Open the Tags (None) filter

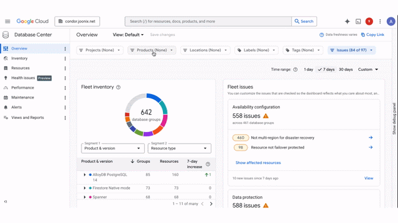(x=303, y=50)
